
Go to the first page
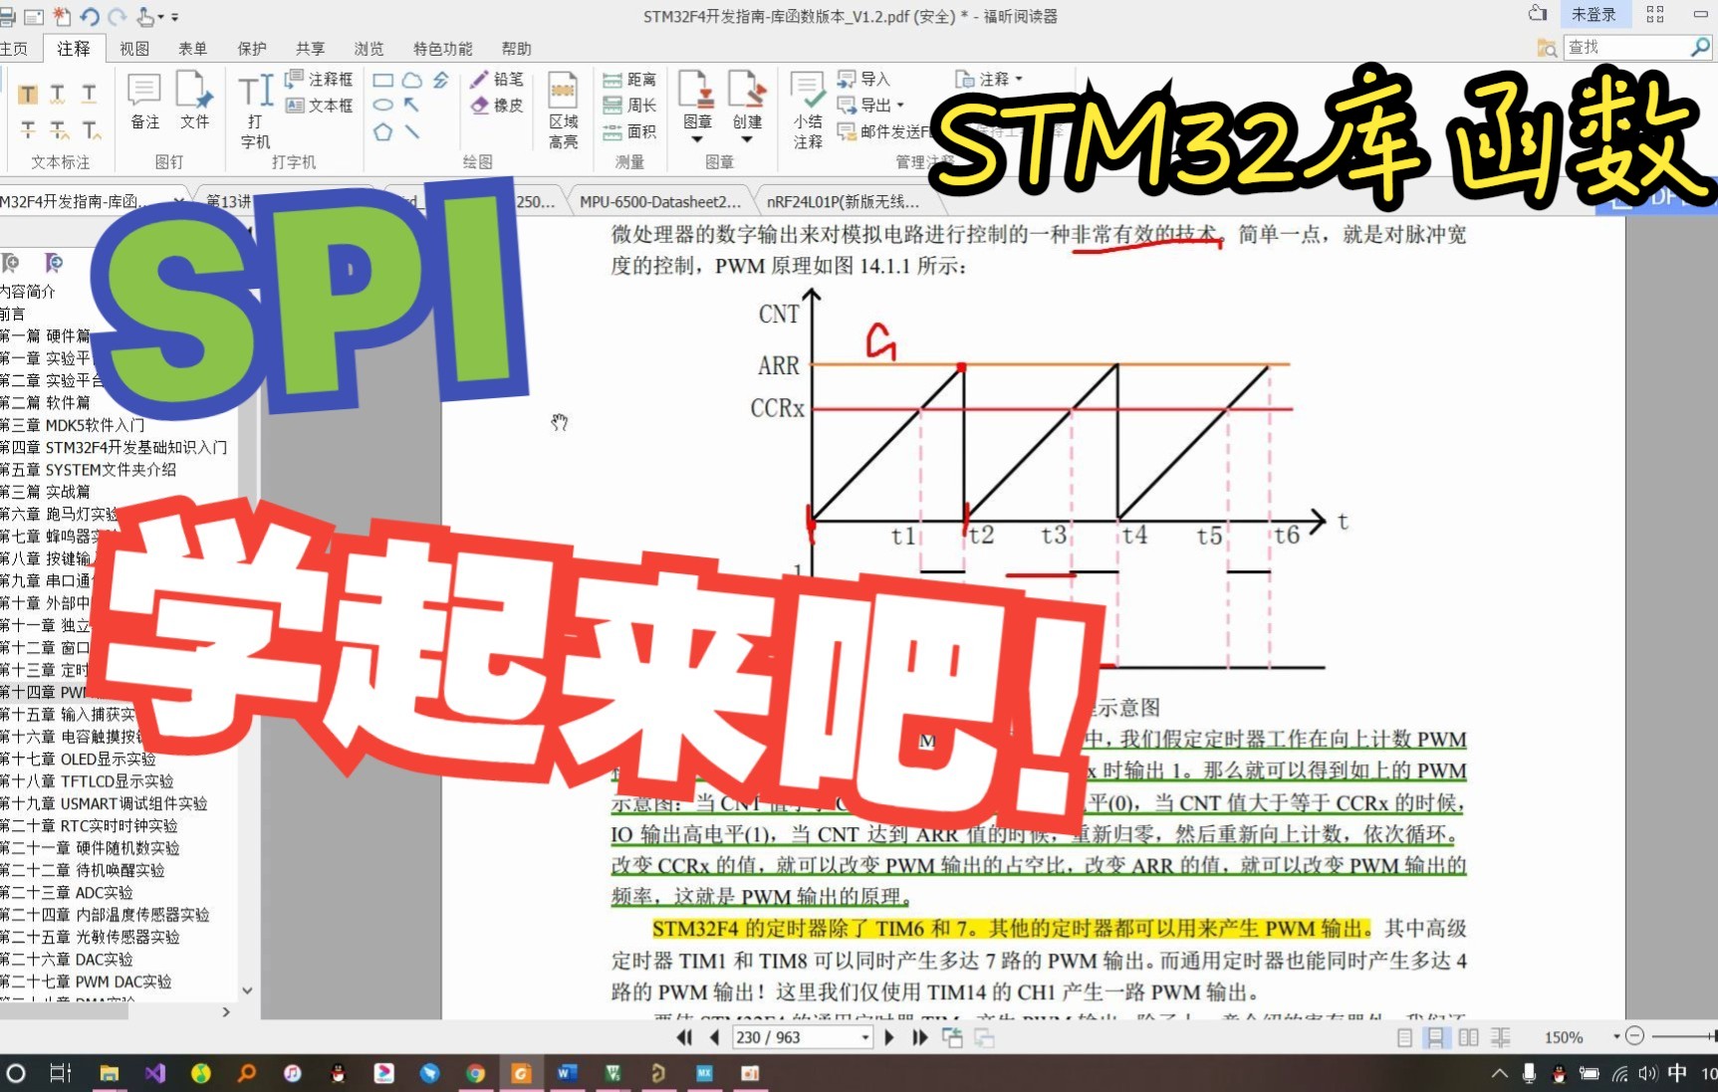coord(684,1037)
